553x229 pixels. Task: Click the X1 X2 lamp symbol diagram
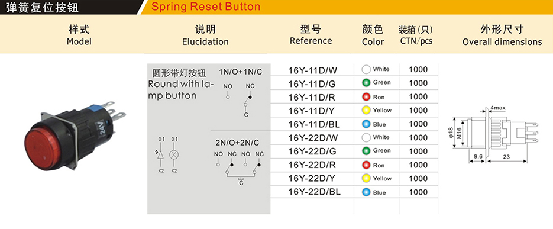click(x=167, y=154)
